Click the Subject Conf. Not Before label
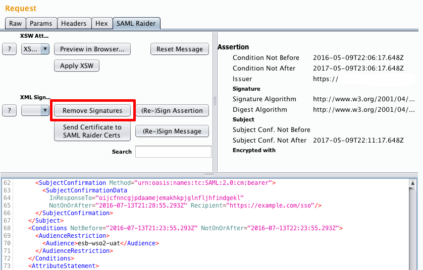This screenshot has width=423, height=270. [272, 130]
